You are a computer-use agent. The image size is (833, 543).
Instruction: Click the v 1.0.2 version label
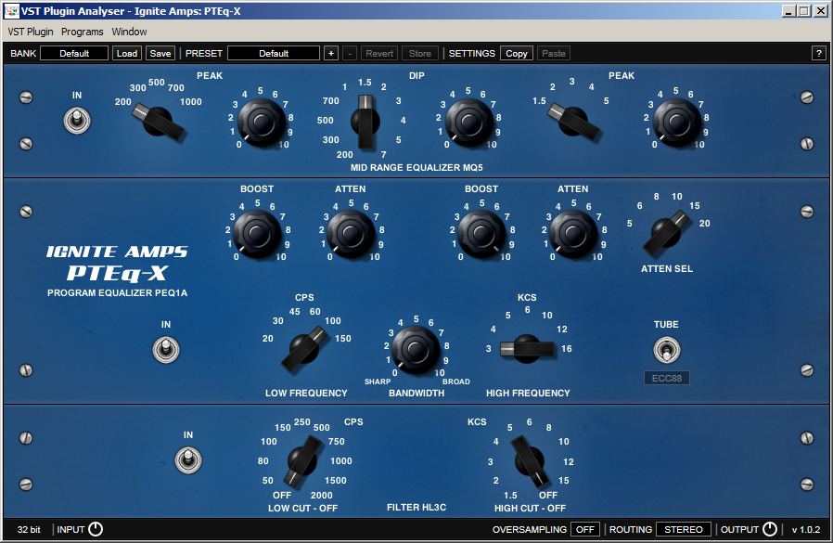(806, 530)
